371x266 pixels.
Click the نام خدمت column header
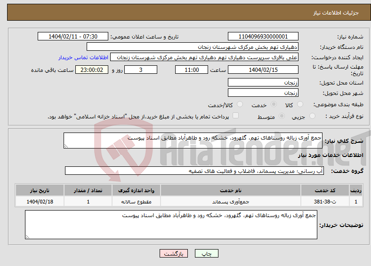[x=230, y=190]
